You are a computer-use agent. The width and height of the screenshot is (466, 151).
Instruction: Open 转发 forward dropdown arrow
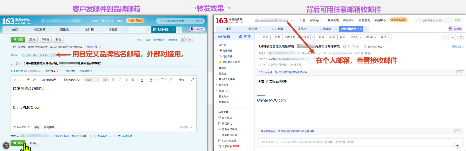[313, 37]
